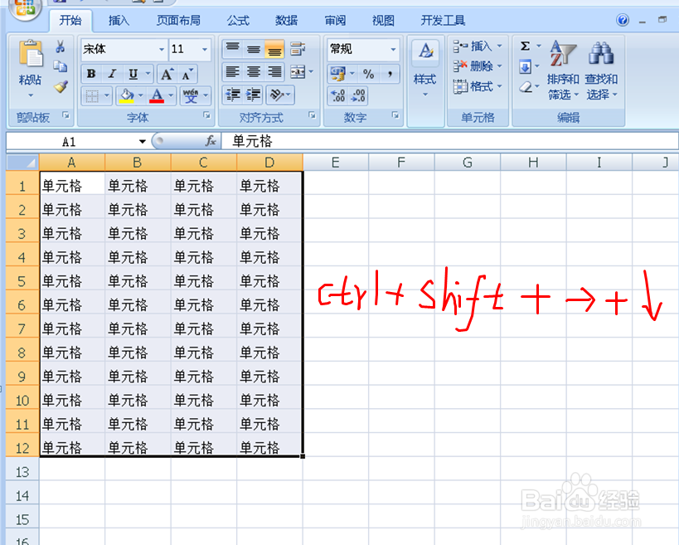The height and width of the screenshot is (545, 679).
Task: Increase font size with large A
Action: click(167, 74)
